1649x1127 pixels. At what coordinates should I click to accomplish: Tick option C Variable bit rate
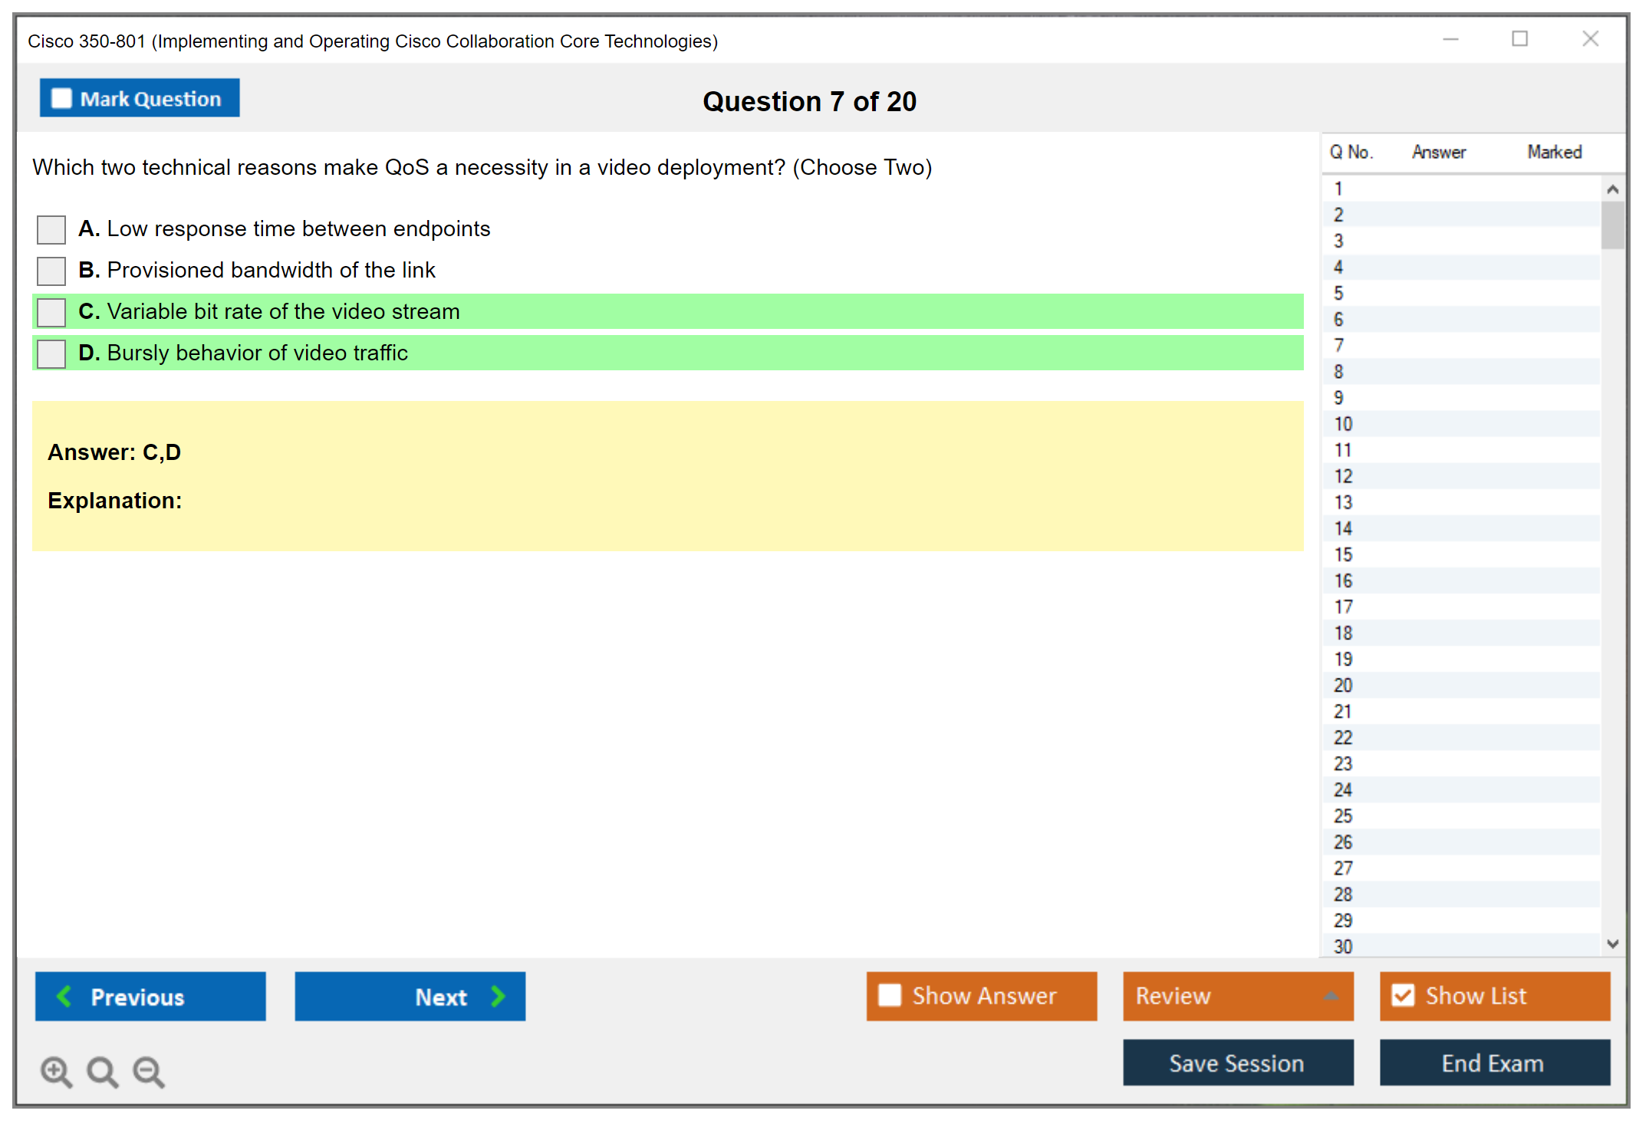pyautogui.click(x=51, y=312)
